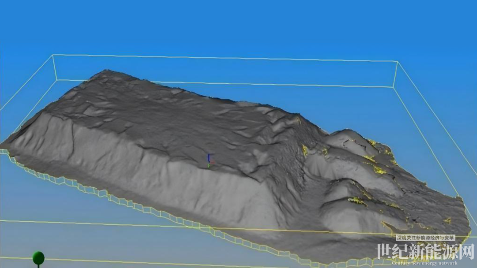
Task: Click the top rear edge of the yellow bounding box
Action: tap(221, 58)
